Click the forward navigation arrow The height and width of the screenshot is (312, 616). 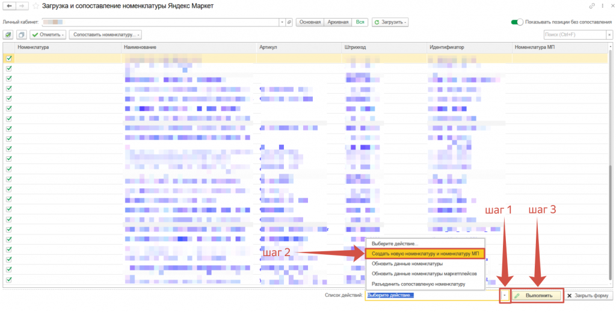tap(22, 6)
